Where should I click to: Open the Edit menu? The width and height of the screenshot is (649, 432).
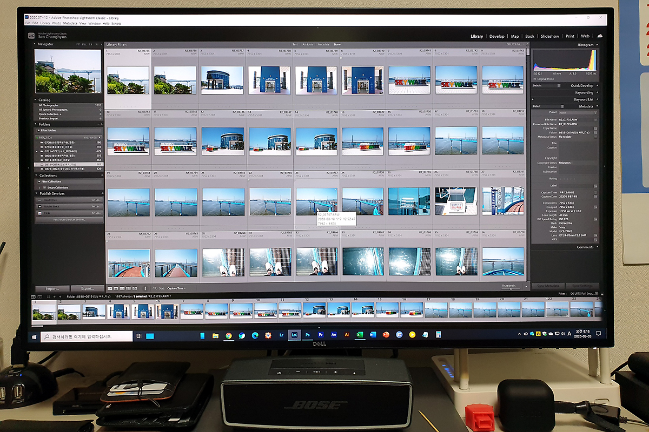[35, 23]
